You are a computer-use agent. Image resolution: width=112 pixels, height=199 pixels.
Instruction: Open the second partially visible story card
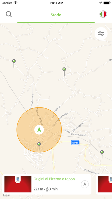pyautogui.click(x=104, y=184)
